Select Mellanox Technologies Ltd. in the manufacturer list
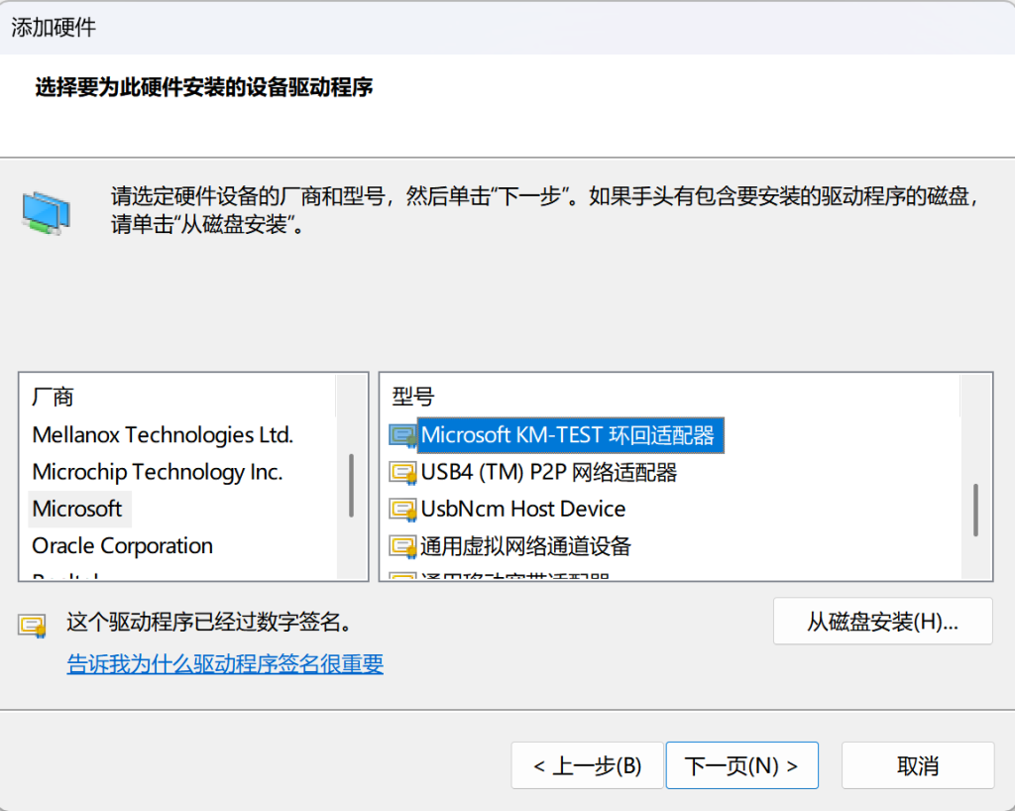The height and width of the screenshot is (811, 1015). (x=163, y=435)
